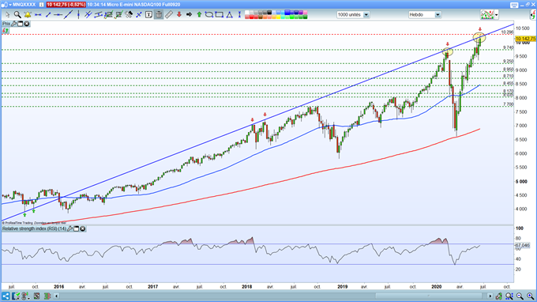Image resolution: width=537 pixels, height=302 pixels.
Task: Pick the long diagonal trend line tool
Action: click(x=68, y=15)
